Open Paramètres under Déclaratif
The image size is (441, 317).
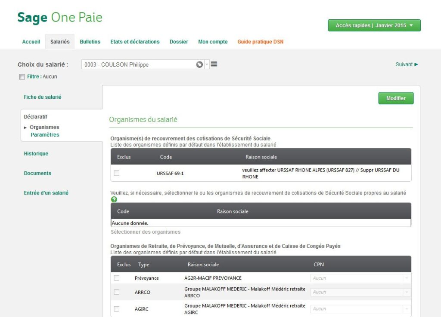coord(45,134)
